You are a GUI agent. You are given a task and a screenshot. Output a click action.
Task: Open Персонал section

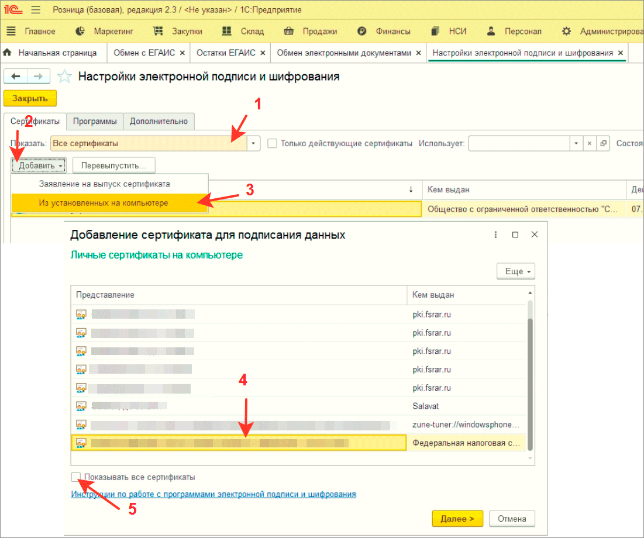tap(514, 31)
